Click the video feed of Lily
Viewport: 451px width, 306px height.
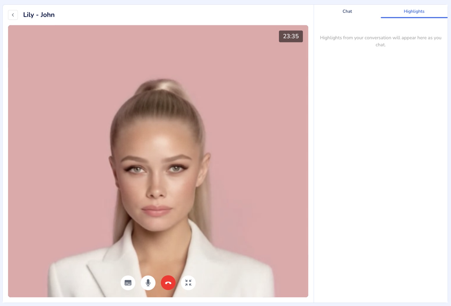pyautogui.click(x=158, y=161)
